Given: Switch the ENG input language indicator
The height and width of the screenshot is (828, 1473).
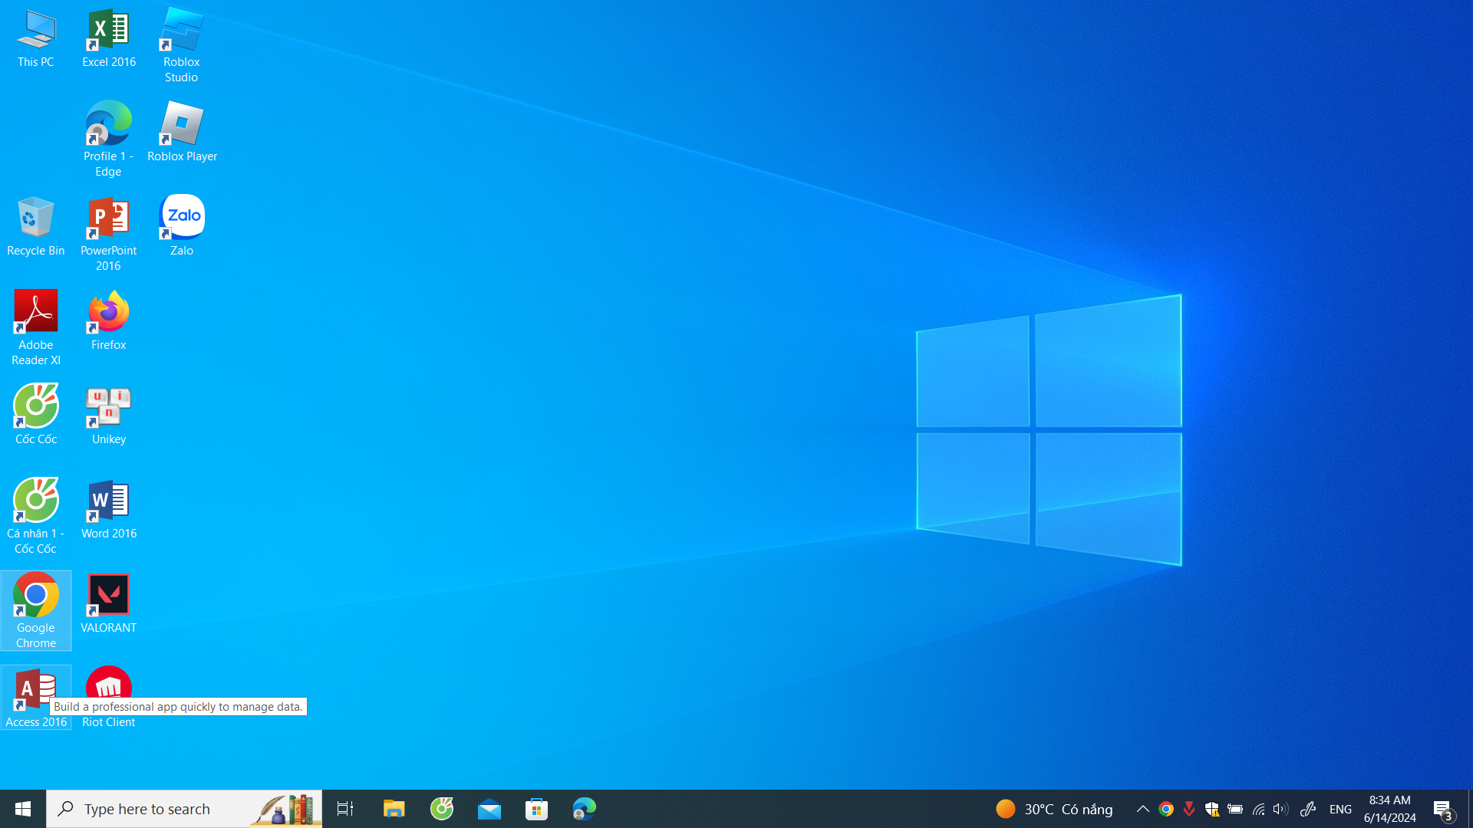Looking at the screenshot, I should point(1340,809).
